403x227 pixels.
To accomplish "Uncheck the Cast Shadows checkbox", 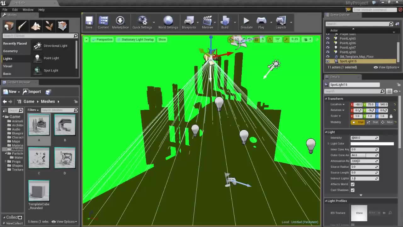I will pos(353,190).
